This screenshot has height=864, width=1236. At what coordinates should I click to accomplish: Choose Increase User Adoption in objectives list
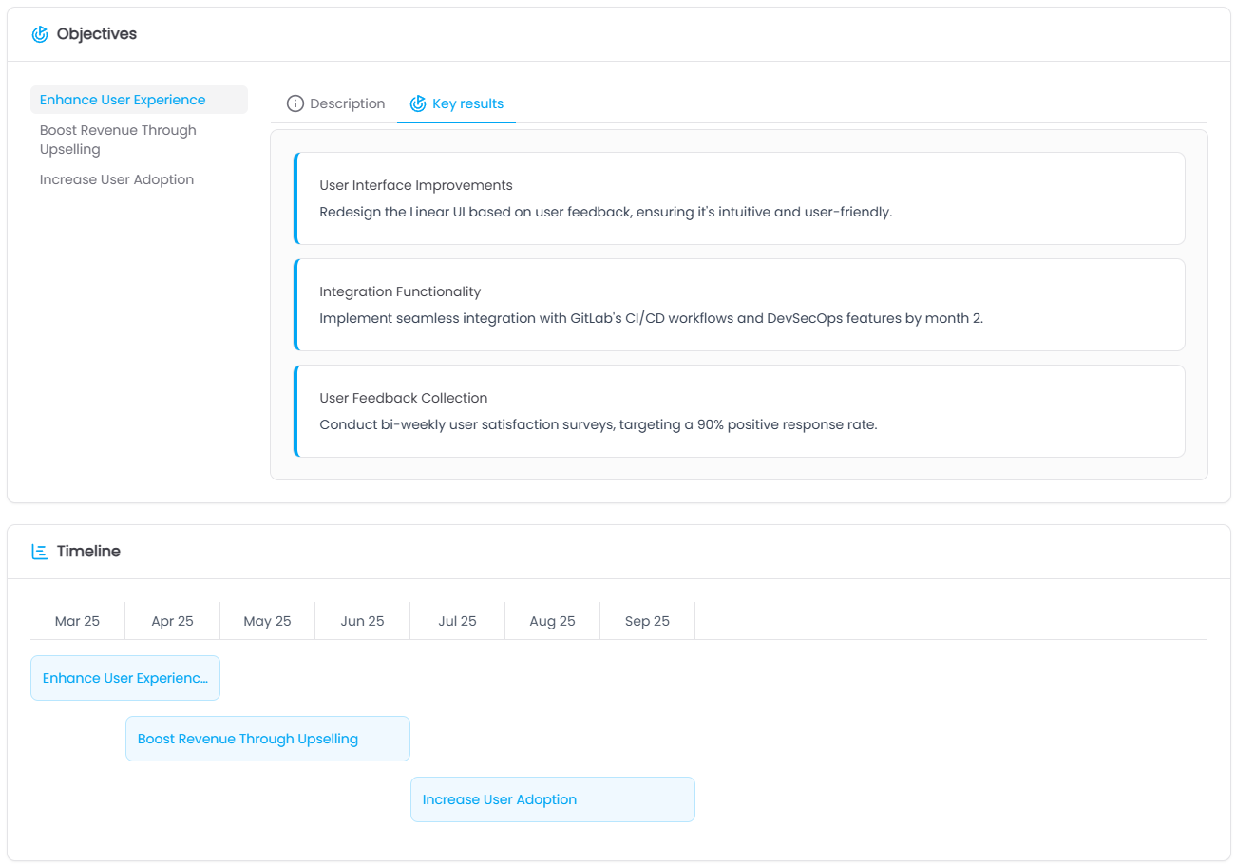(117, 179)
